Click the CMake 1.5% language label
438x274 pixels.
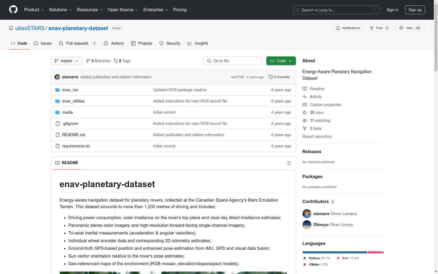tap(316, 264)
